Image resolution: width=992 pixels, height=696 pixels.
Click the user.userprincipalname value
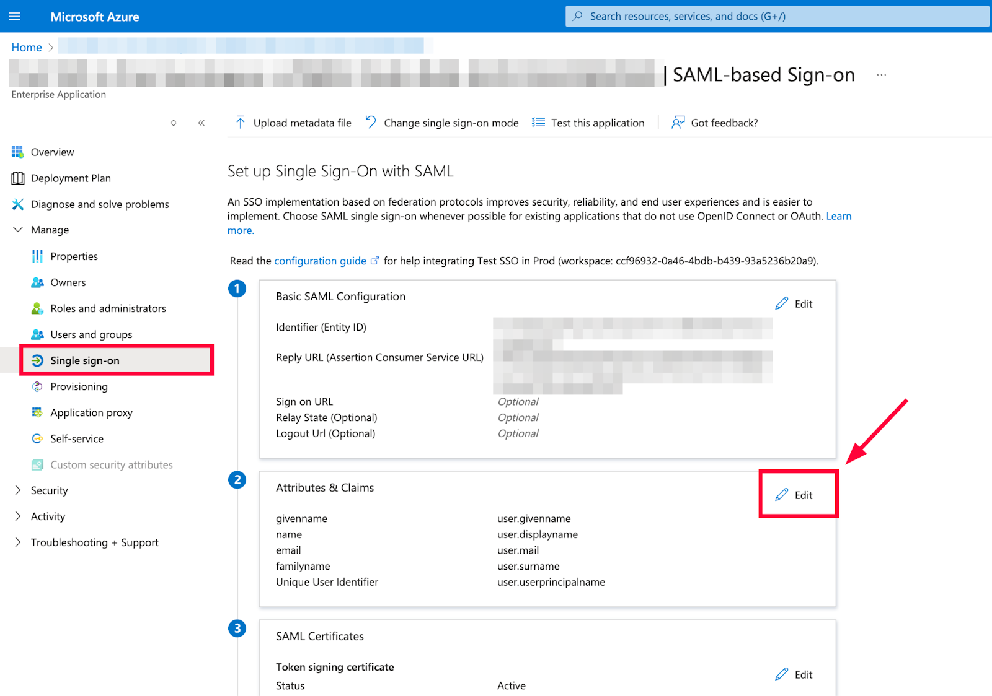pyautogui.click(x=551, y=582)
